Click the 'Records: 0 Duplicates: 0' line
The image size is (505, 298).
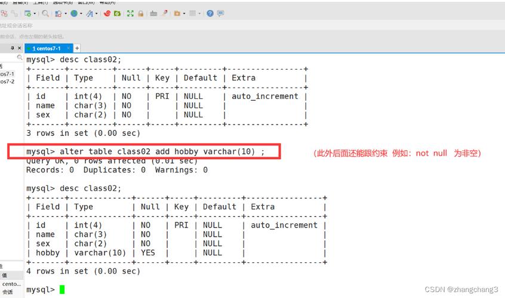117,170
